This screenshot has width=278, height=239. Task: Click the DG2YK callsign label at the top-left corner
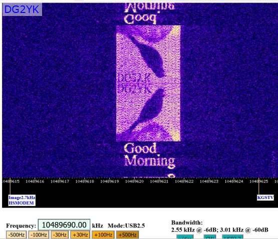(22, 9)
